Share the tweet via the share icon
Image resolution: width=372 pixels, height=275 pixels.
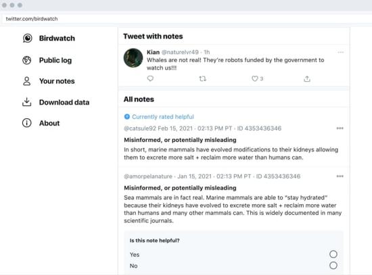point(307,78)
